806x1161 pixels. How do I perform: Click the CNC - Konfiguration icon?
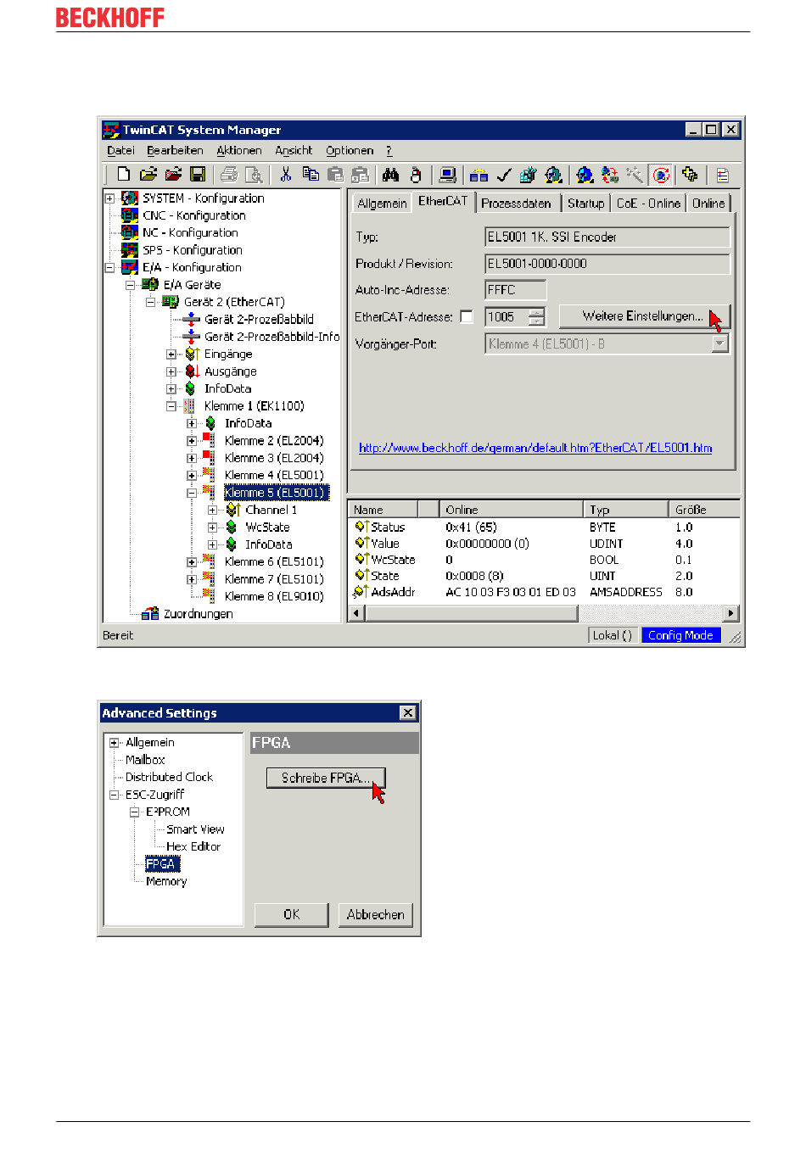130,215
